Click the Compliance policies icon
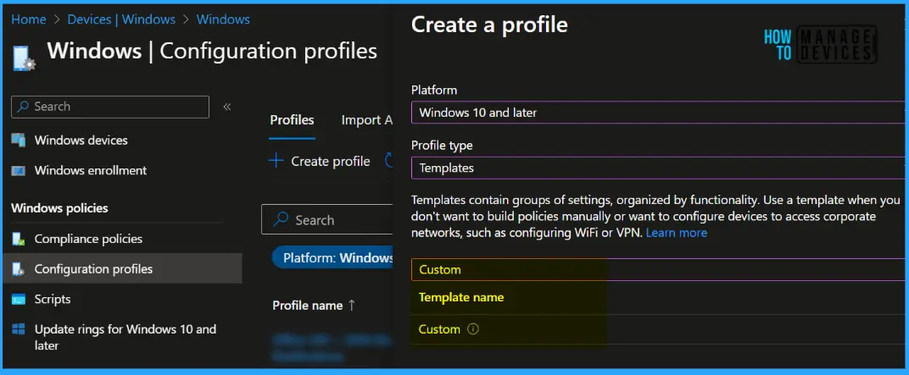 pos(19,239)
